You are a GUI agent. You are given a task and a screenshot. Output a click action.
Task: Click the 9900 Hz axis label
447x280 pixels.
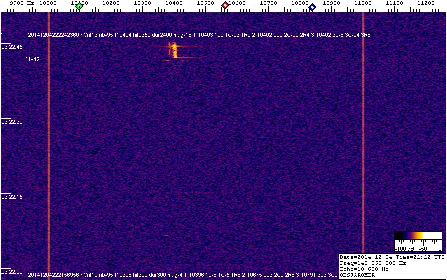(22, 3)
